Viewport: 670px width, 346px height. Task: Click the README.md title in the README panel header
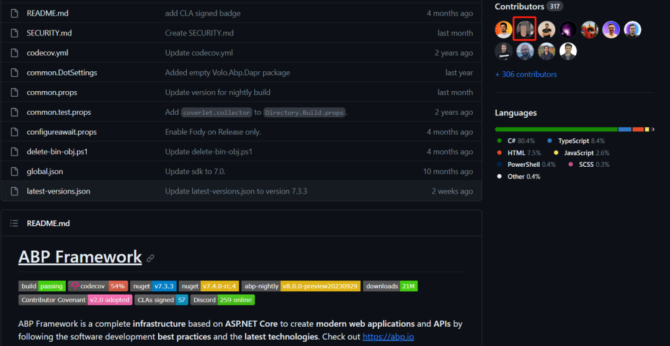48,223
